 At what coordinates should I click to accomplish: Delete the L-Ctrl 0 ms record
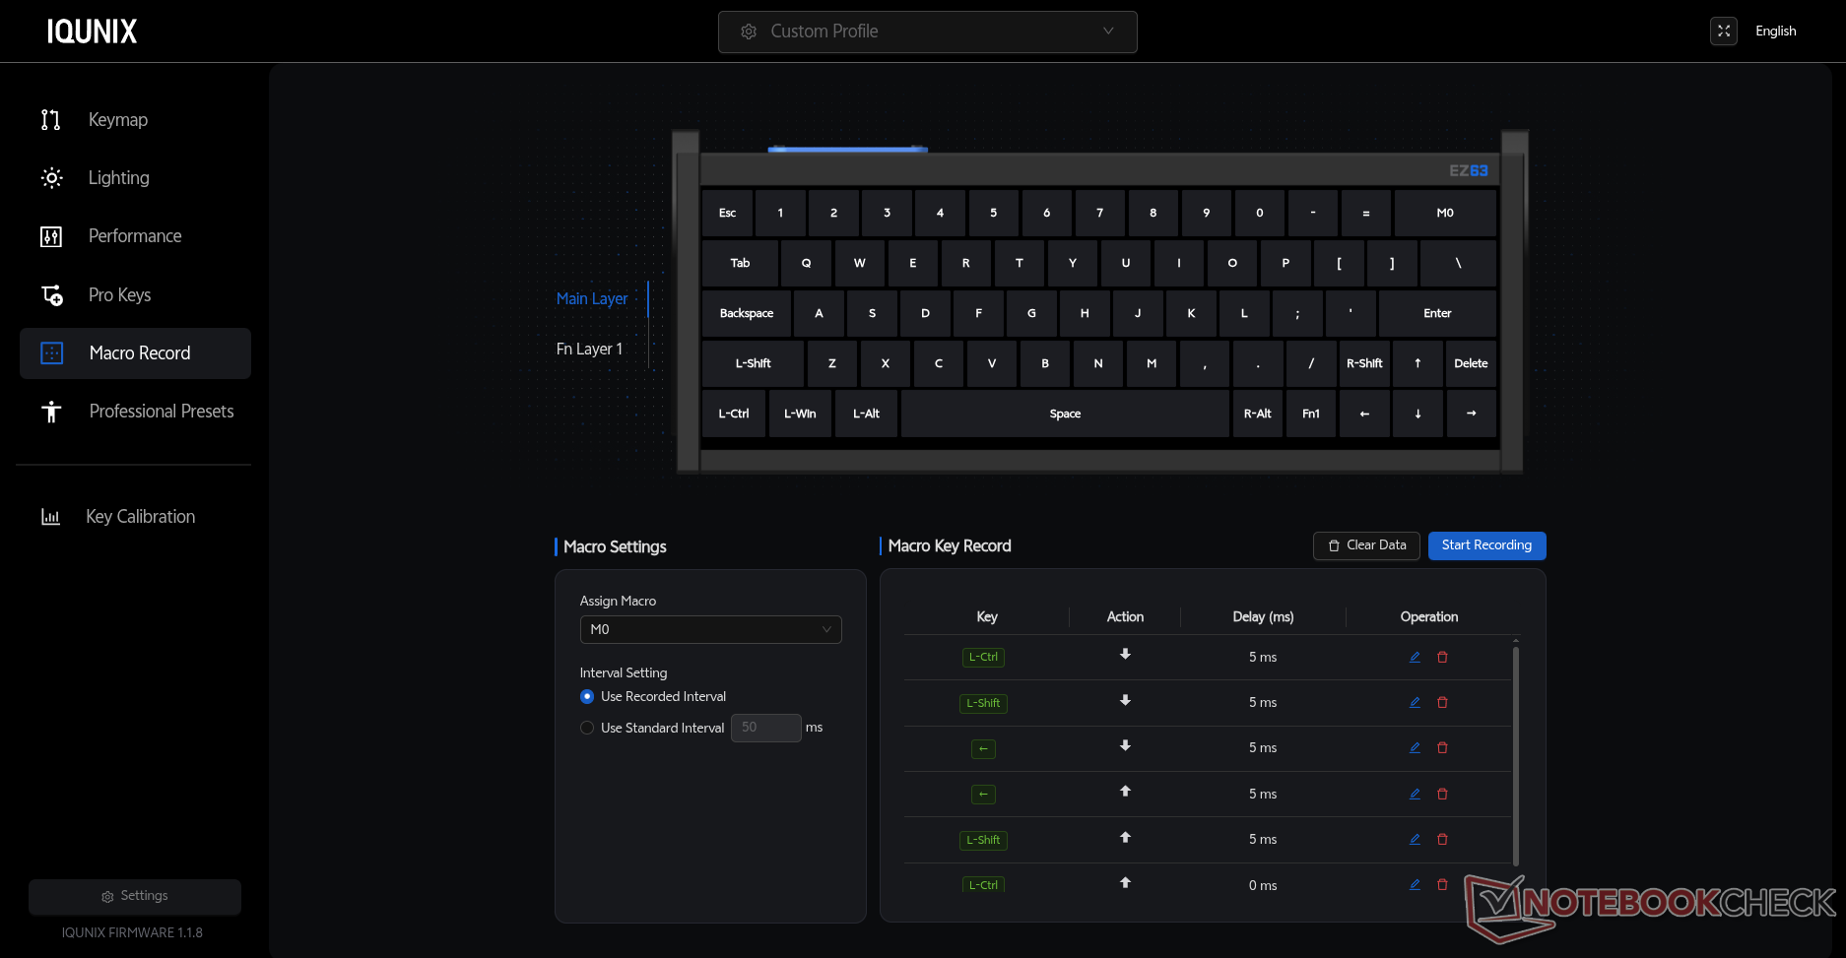pyautogui.click(x=1442, y=885)
